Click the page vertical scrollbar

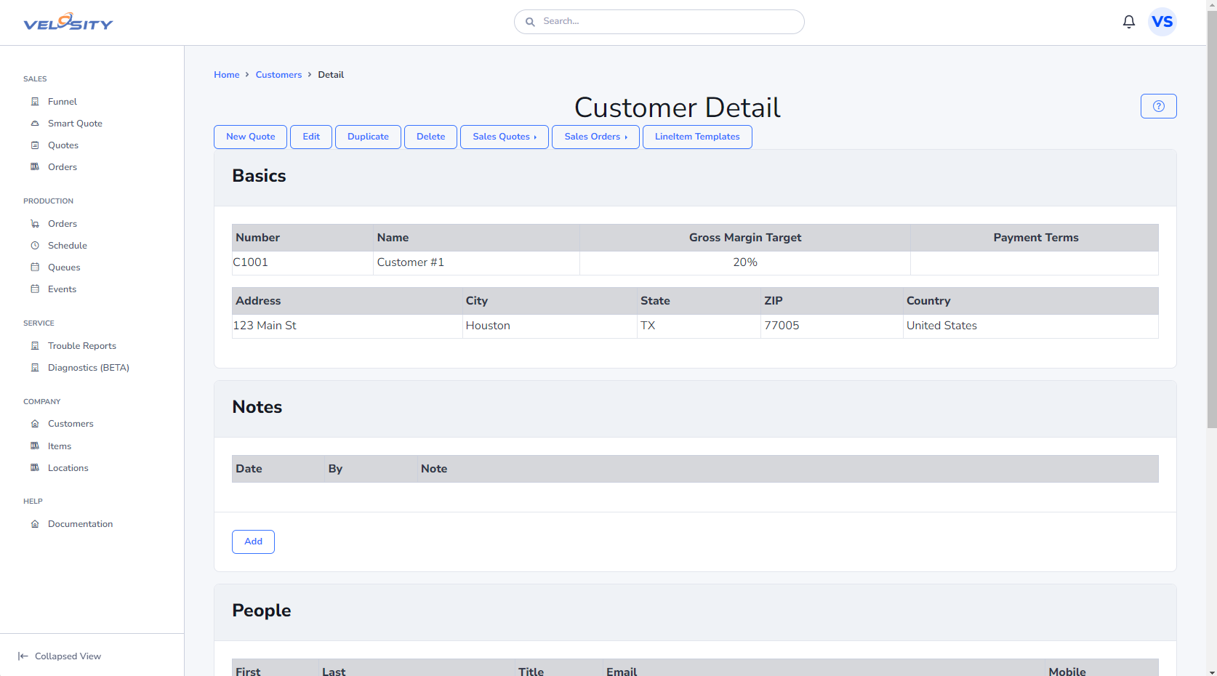pos(1211,218)
